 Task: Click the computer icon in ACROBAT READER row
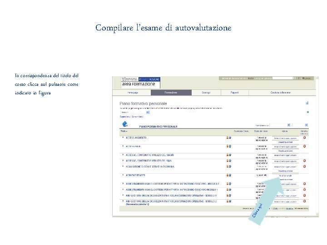(x=230, y=175)
